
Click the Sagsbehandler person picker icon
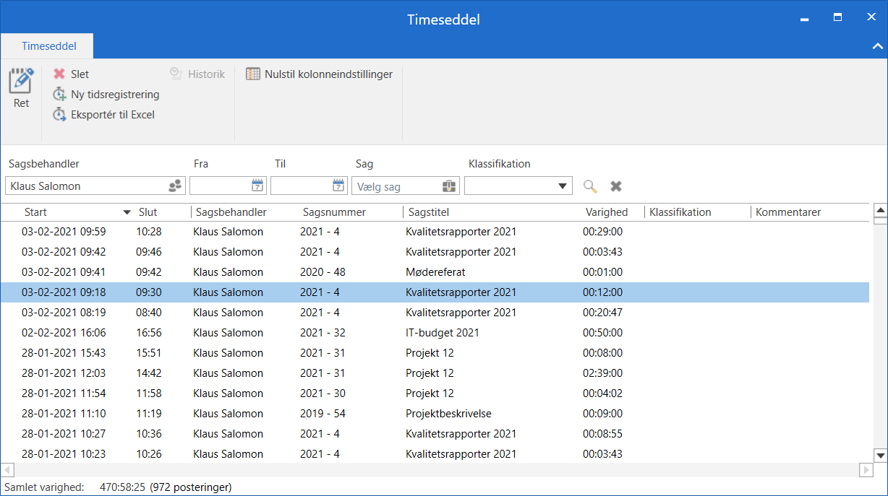point(175,186)
